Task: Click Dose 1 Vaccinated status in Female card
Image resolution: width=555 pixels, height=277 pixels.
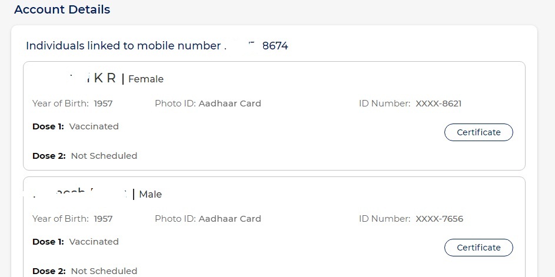Action: pyautogui.click(x=94, y=126)
